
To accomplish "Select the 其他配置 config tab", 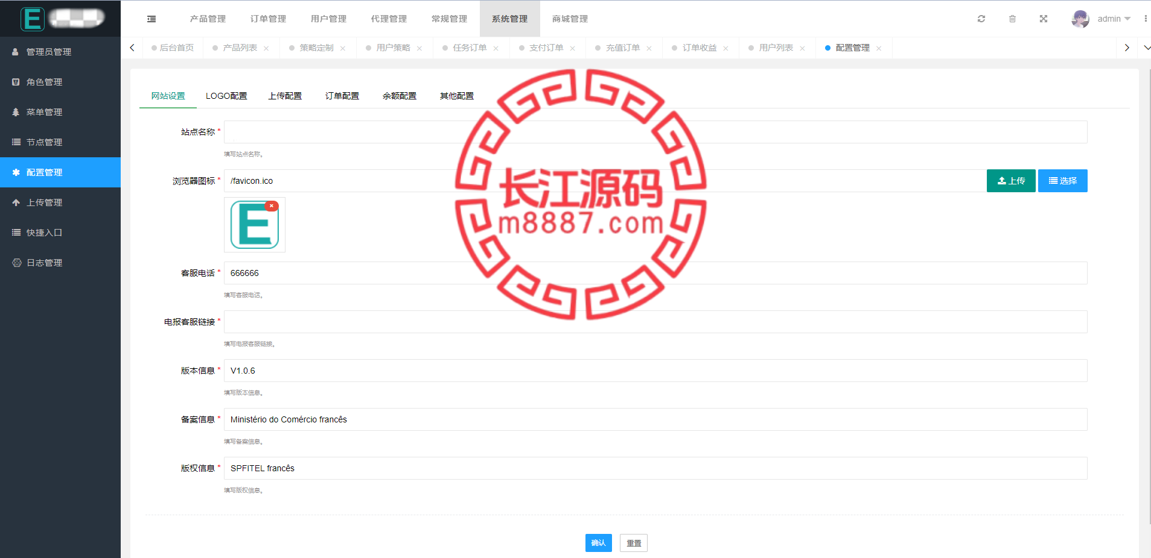I will pyautogui.click(x=457, y=96).
